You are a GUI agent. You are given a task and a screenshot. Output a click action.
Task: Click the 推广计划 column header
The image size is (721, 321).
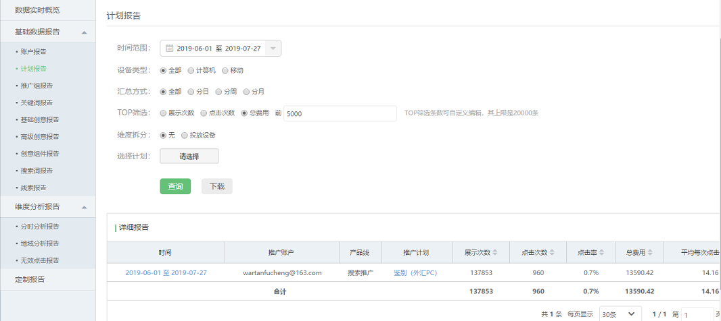click(417, 253)
